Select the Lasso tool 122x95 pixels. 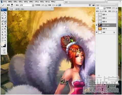[3, 16]
